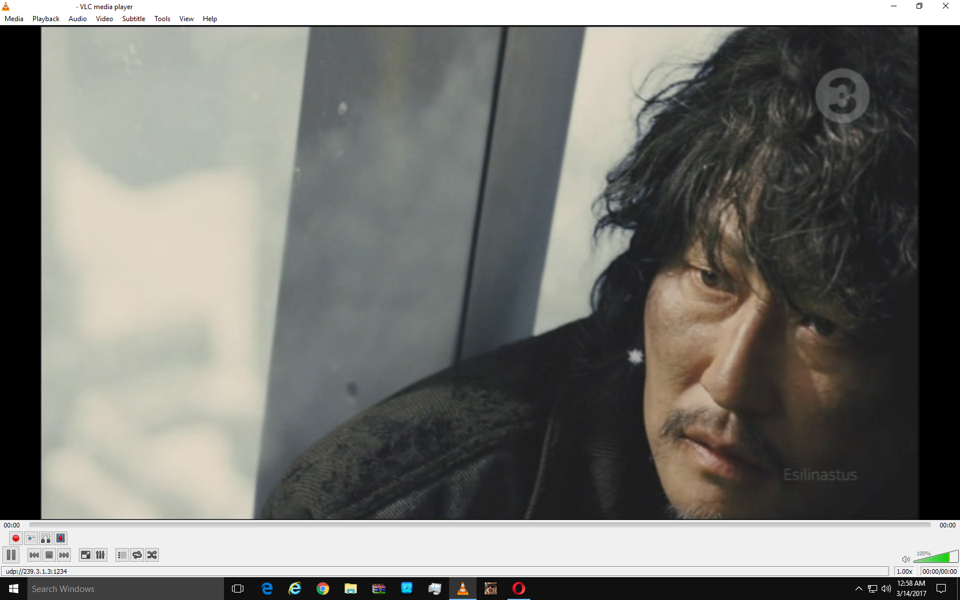Click the seek bar timeline
The height and width of the screenshot is (600, 960).
pyautogui.click(x=480, y=525)
